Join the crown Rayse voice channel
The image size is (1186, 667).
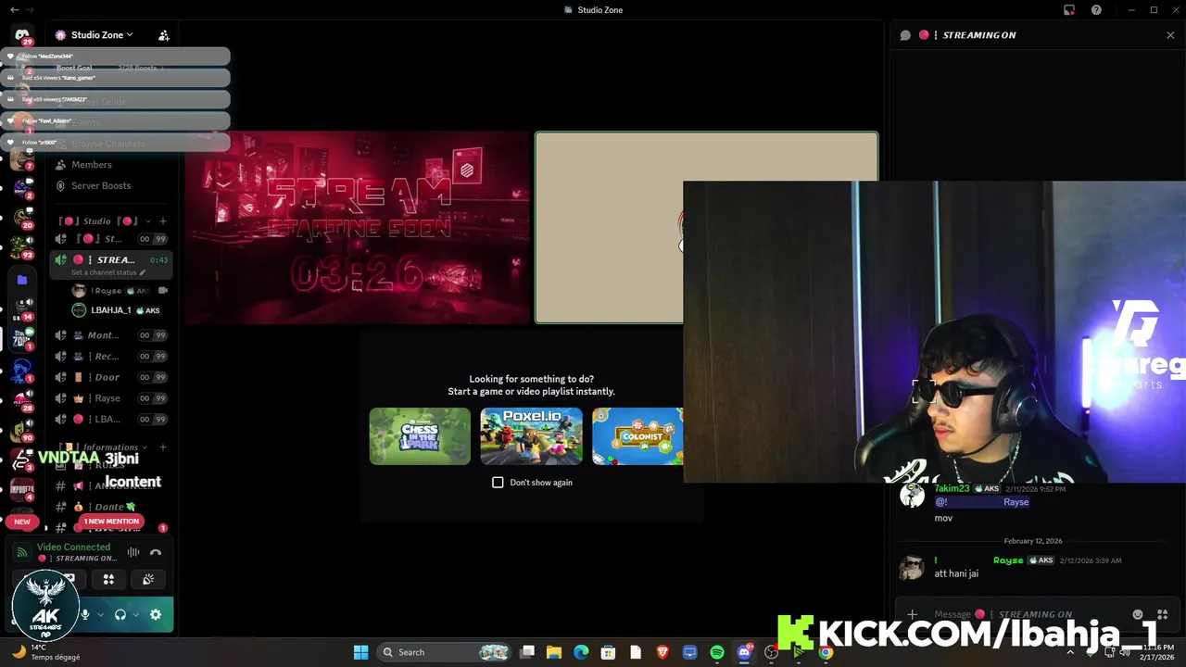coord(111,398)
